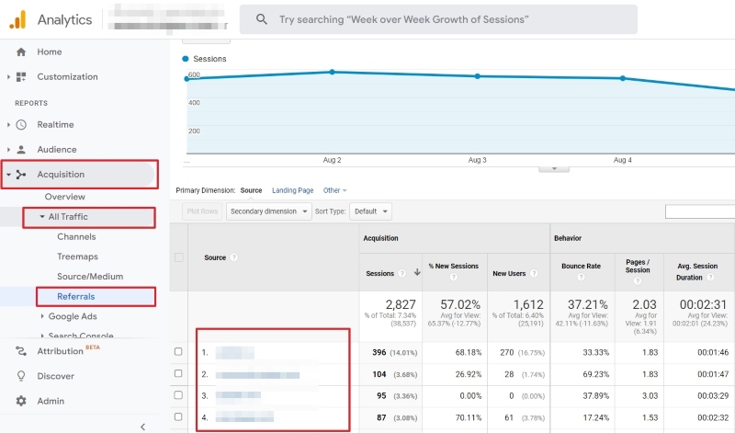The image size is (735, 433).
Task: Click the Aug 2 data point on chart
Action: (332, 72)
